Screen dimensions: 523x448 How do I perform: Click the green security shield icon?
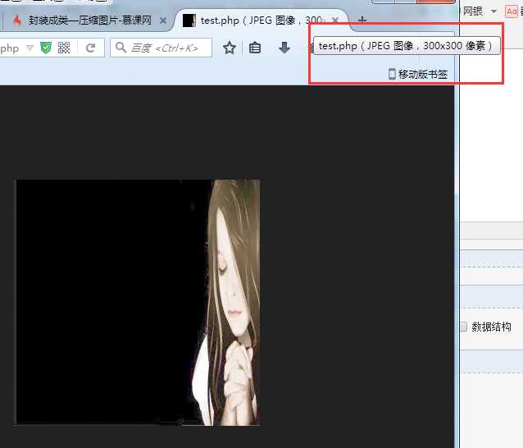click(46, 48)
